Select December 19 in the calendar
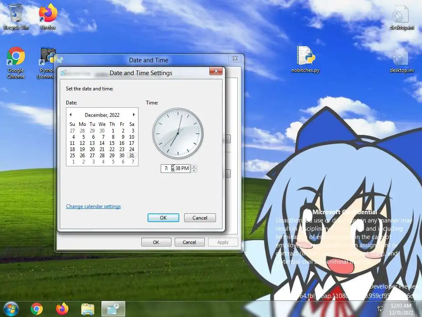This screenshot has height=317, width=422. (82, 149)
